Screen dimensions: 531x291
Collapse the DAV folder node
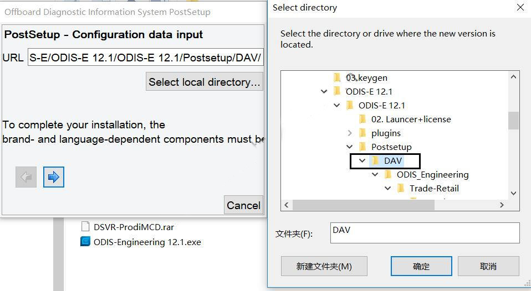coord(362,160)
